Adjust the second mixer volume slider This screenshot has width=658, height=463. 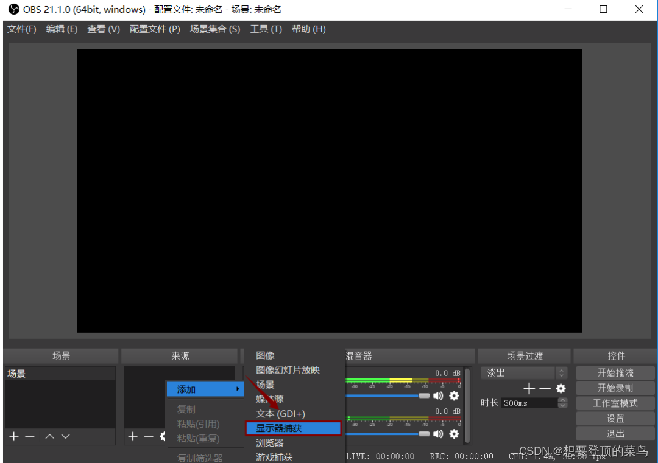(x=424, y=434)
